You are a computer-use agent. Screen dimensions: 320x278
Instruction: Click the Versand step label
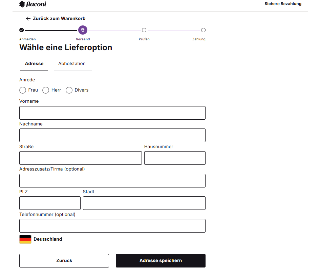(83, 39)
